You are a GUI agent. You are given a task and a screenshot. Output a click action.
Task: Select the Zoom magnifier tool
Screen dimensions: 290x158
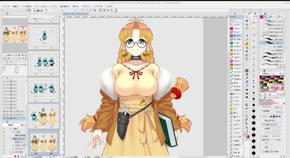pos(247,17)
